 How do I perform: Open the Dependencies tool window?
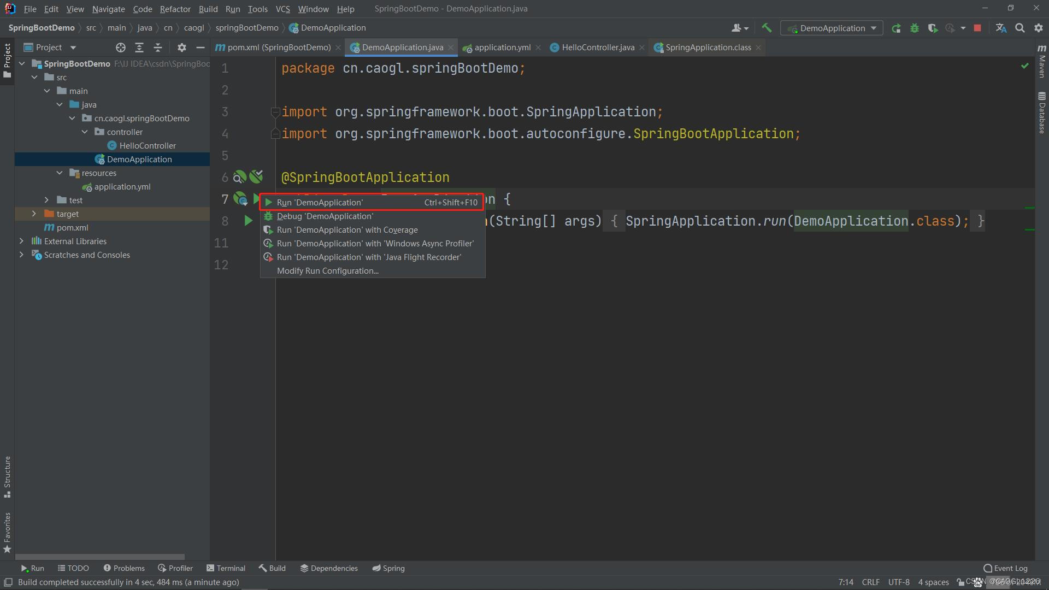pos(329,568)
